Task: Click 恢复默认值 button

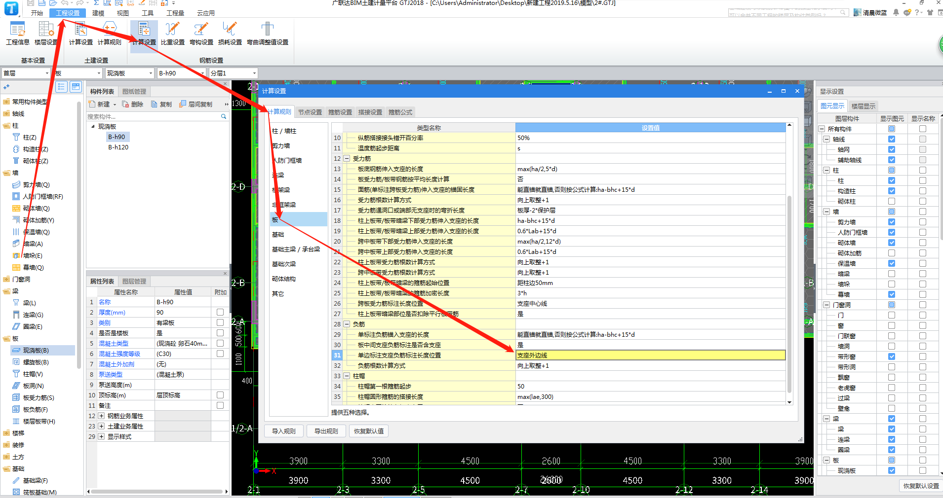Action: pos(369,431)
